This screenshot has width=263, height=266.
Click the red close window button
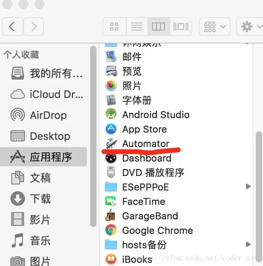pos(7,4)
